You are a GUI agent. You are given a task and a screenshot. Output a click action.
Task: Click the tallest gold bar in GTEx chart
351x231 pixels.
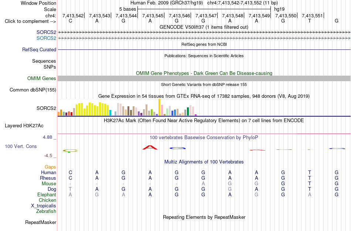coord(159,107)
